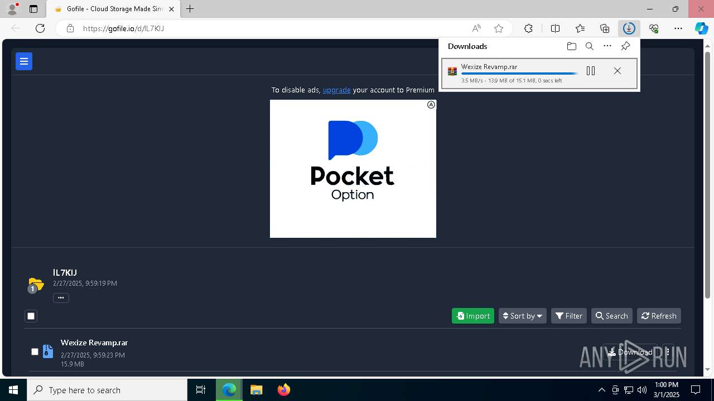Launch Firefox from the taskbar

284,390
